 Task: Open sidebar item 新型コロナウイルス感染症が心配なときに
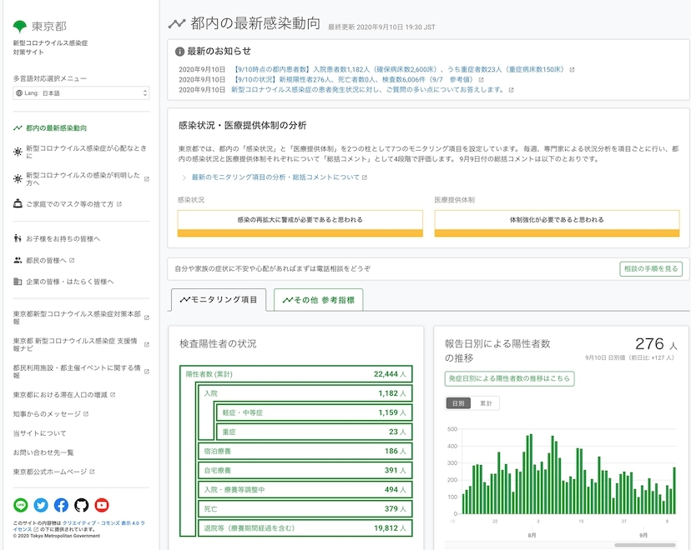pos(81,152)
